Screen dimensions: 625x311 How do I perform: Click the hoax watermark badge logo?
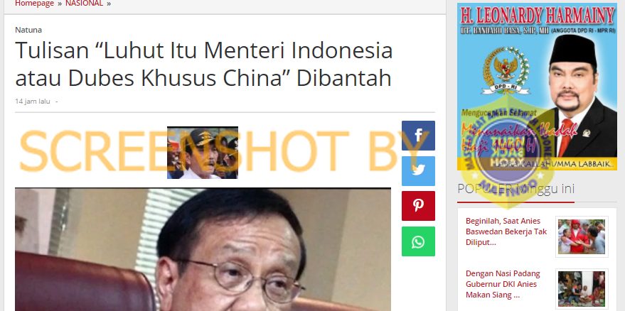(508, 156)
